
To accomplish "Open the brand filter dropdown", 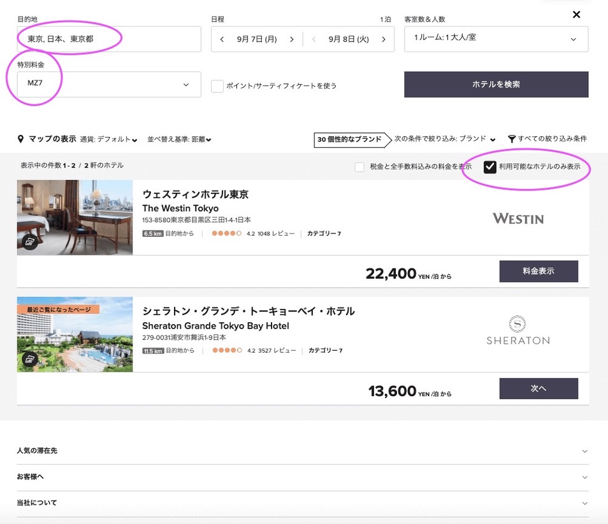I will pyautogui.click(x=445, y=139).
